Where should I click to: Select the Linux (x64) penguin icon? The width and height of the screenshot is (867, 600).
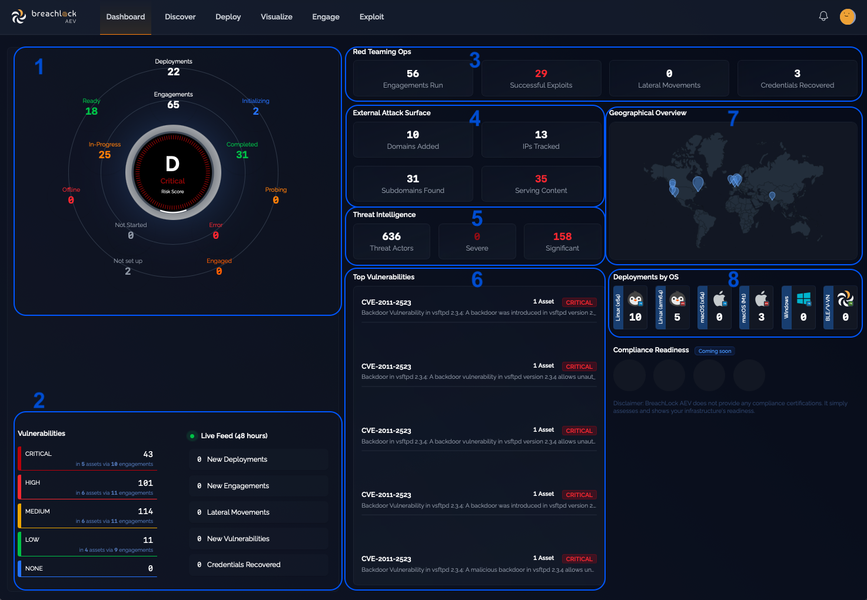tap(635, 299)
